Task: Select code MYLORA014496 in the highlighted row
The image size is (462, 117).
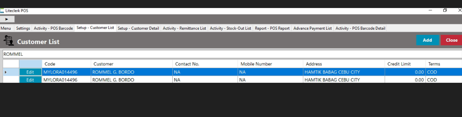Action: [60, 72]
